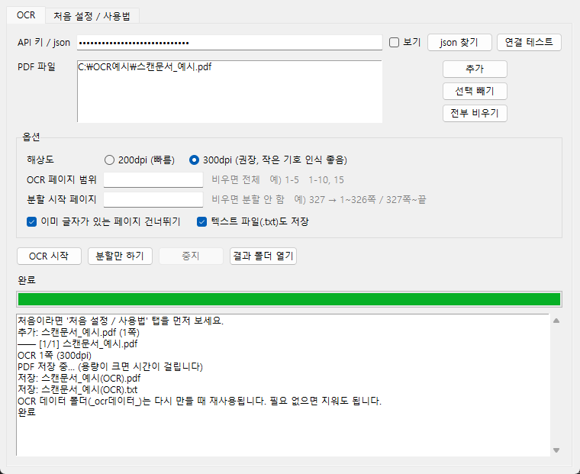This screenshot has height=474, width=580.
Task: Select 스캔문서_예시.pdf entry in PDF list
Action: point(145,67)
